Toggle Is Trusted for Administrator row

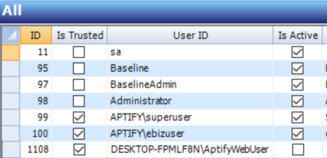(x=79, y=101)
